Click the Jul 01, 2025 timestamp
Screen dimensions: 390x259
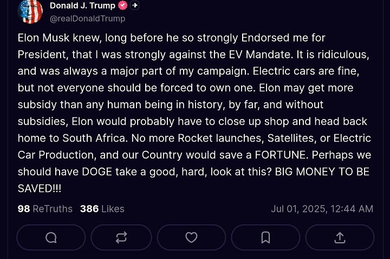pos(322,209)
